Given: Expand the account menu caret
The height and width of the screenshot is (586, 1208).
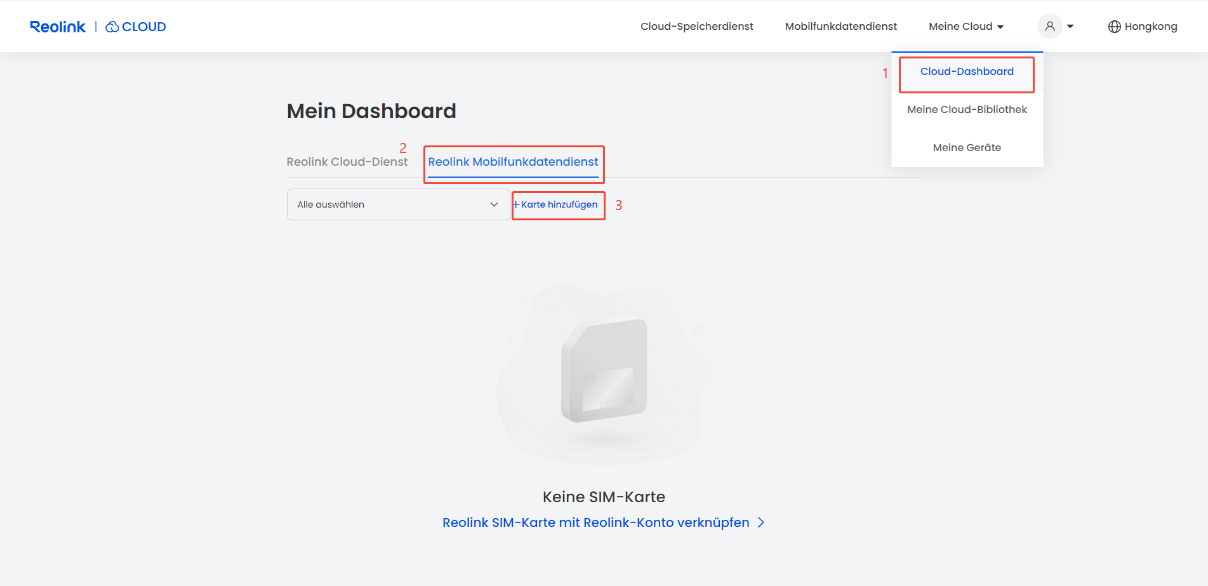Looking at the screenshot, I should click(1070, 27).
